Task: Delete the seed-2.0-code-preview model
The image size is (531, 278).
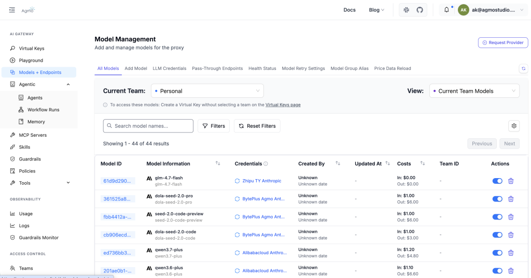Action: (511, 217)
